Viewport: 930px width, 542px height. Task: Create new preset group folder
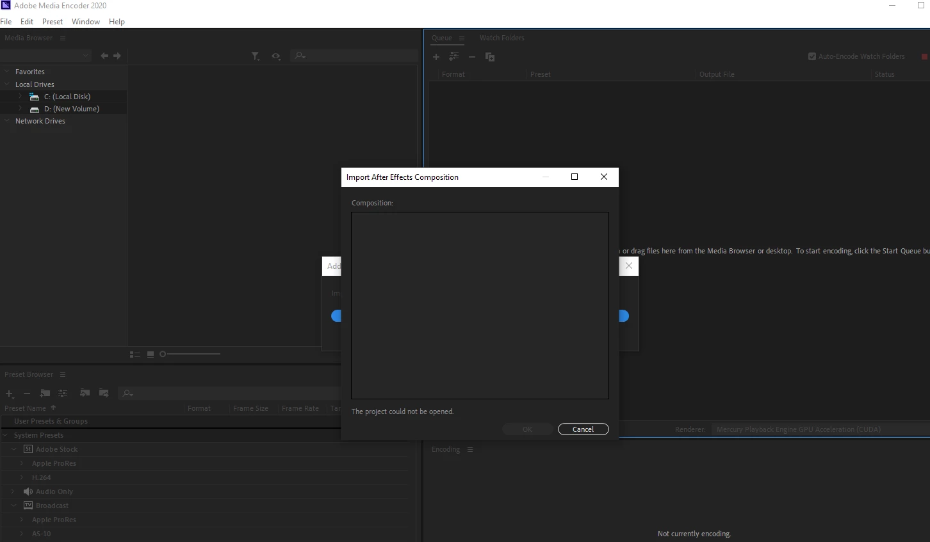[x=45, y=393]
